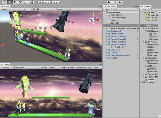Image resolution: width=161 pixels, height=118 pixels.
Task: Select the Rect transform tool
Action: 26,2
